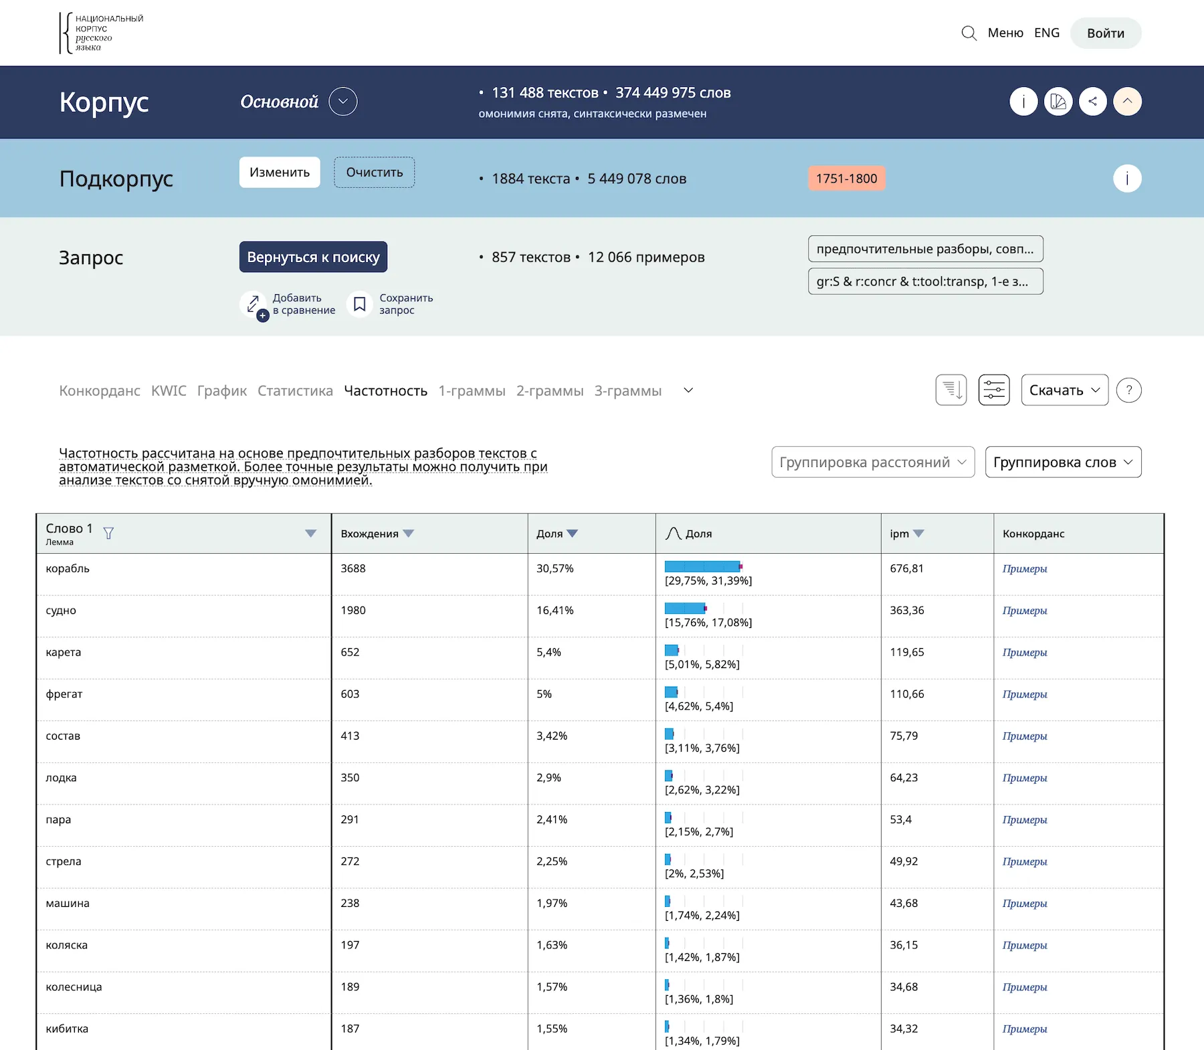Go to the corpus home logo
Image resolution: width=1204 pixels, height=1050 pixels.
tap(101, 33)
